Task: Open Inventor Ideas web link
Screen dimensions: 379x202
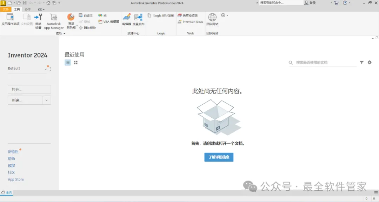Action: [x=190, y=22]
